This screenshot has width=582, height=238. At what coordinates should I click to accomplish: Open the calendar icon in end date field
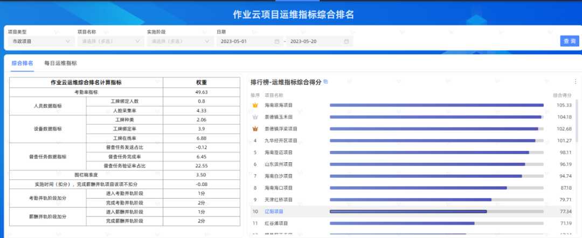(x=348, y=41)
